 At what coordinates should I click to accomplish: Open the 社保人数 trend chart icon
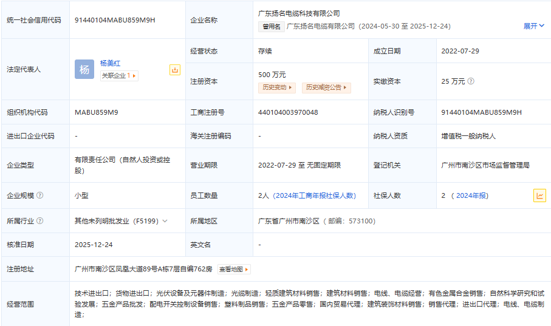(x=539, y=195)
